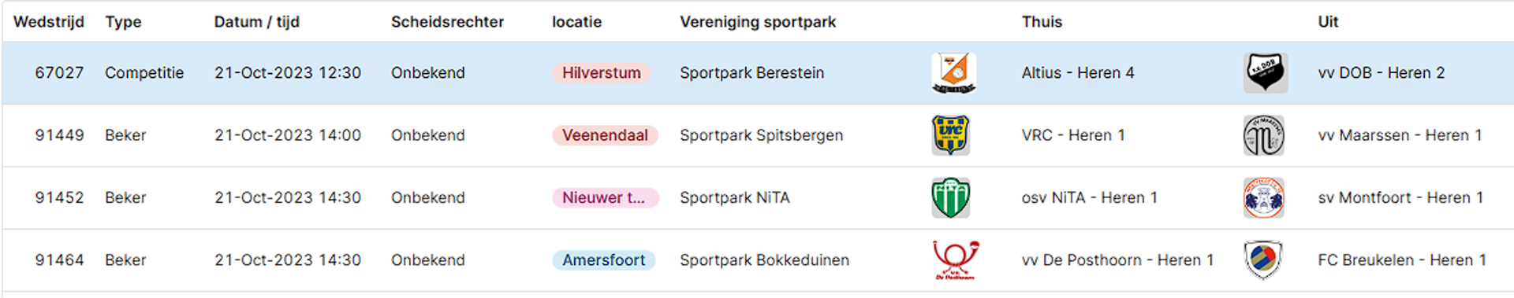The width and height of the screenshot is (1514, 298).
Task: Sort by the Wedstrijd column header
Action: (49, 22)
